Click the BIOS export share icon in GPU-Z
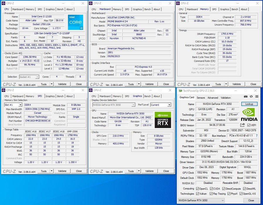263x205 pixels. pos(242,125)
